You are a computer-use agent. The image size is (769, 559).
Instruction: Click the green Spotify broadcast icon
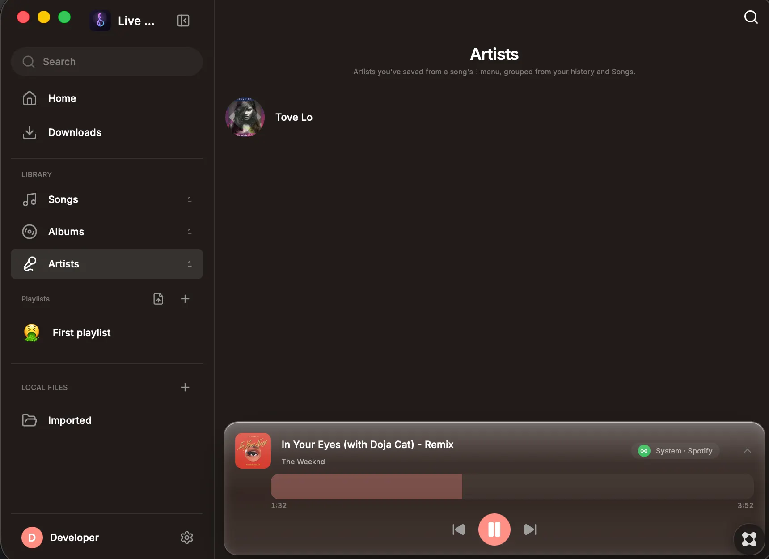click(x=644, y=451)
